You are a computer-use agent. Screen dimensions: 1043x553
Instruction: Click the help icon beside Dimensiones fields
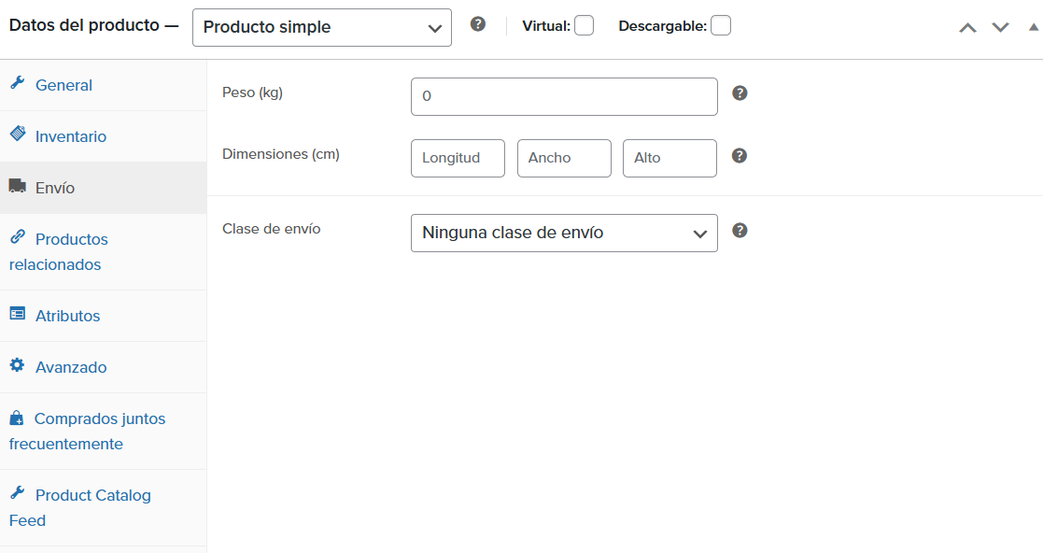pyautogui.click(x=740, y=156)
